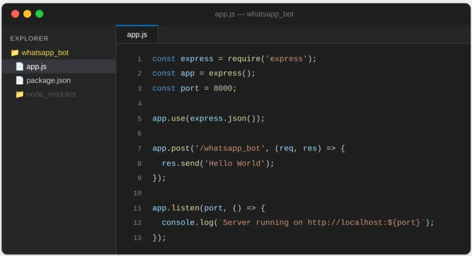Image resolution: width=472 pixels, height=256 pixels.
Task: Click the whatsapp_bot folder icon
Action: (15, 53)
